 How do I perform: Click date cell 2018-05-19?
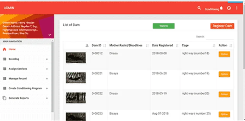click(x=159, y=93)
